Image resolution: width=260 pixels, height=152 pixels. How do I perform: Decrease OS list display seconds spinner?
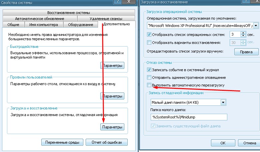tap(243, 36)
